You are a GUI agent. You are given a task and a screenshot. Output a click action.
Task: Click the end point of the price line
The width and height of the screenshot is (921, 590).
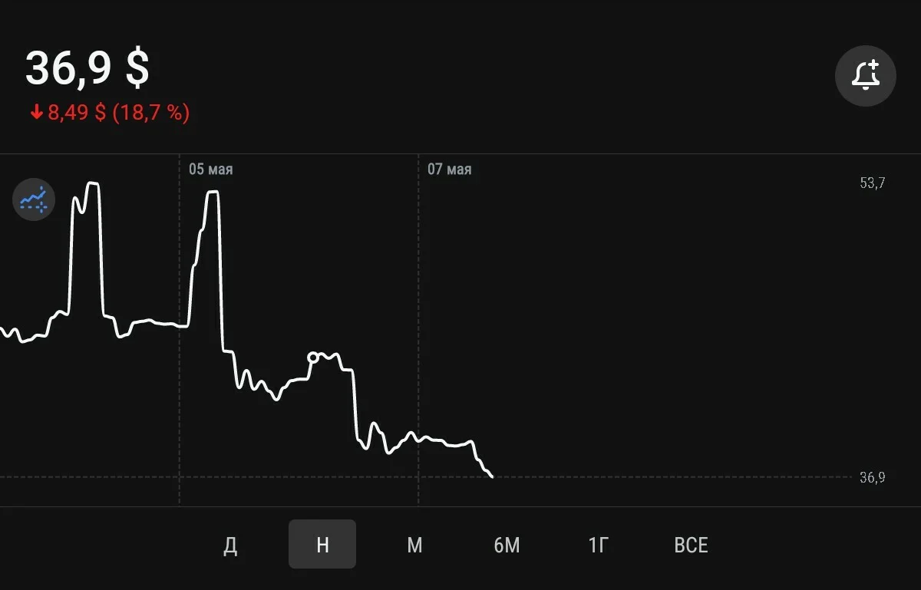coord(491,476)
